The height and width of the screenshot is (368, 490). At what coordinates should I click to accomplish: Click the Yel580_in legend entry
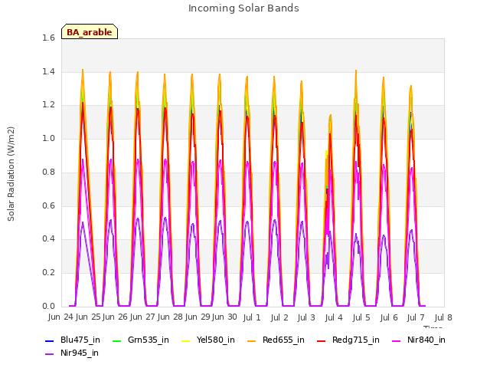[208, 340]
